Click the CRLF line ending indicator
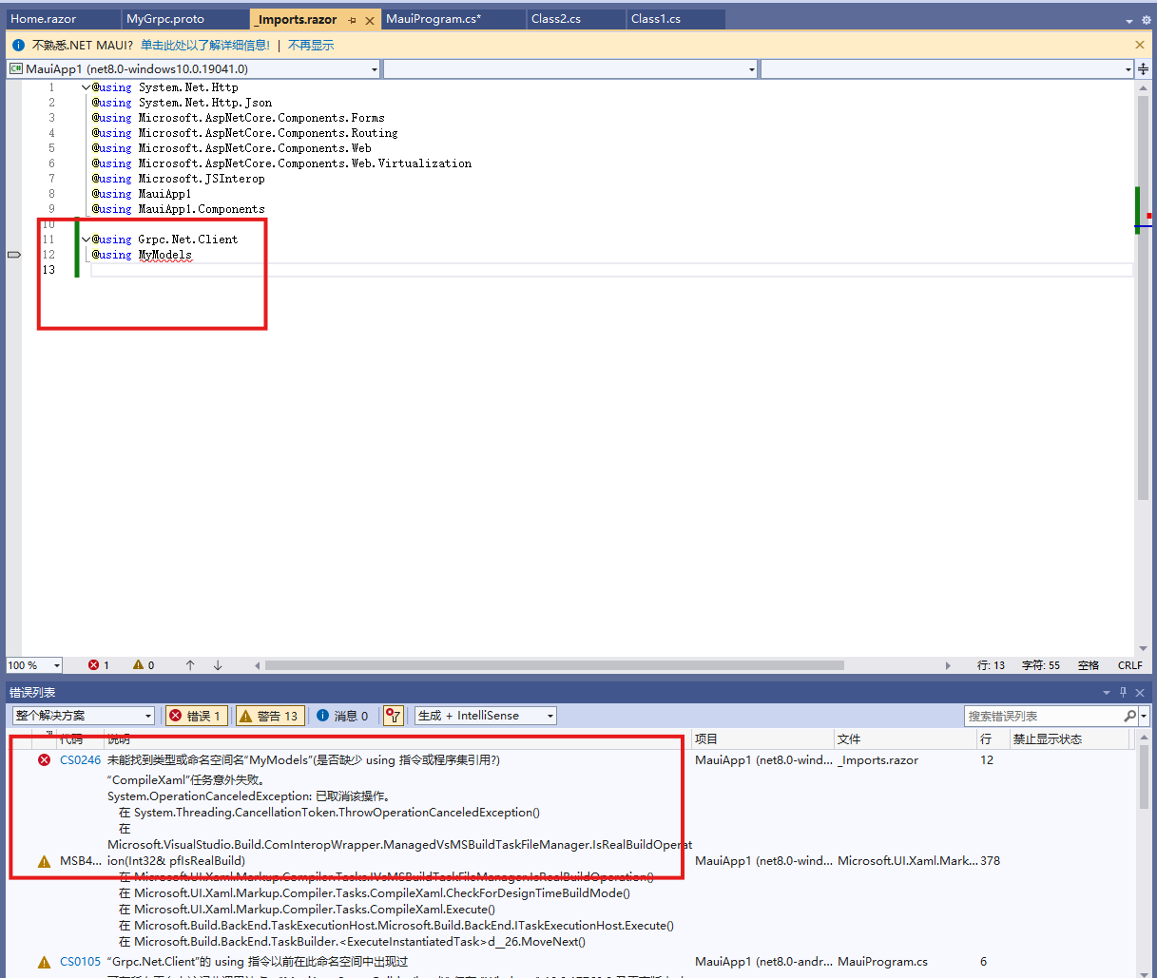Image resolution: width=1157 pixels, height=978 pixels. coord(1130,665)
